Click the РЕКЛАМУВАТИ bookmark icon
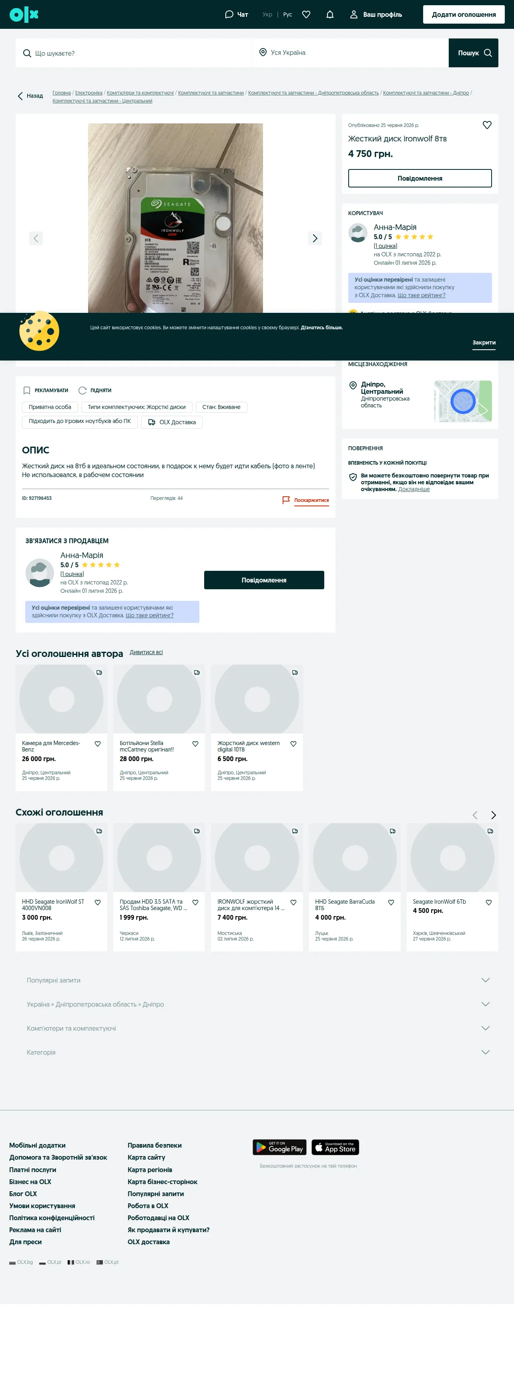The width and height of the screenshot is (514, 1394). pos(26,390)
